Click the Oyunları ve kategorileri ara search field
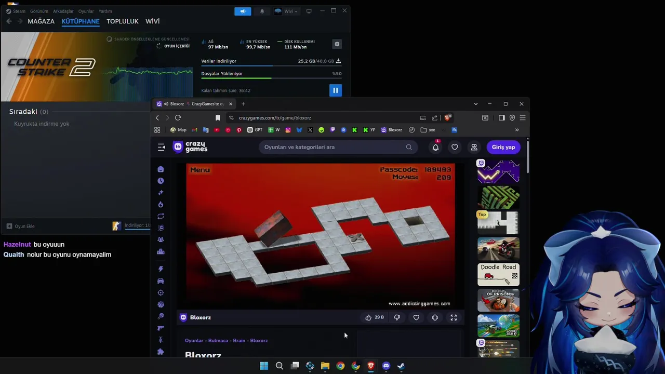 tap(338, 147)
